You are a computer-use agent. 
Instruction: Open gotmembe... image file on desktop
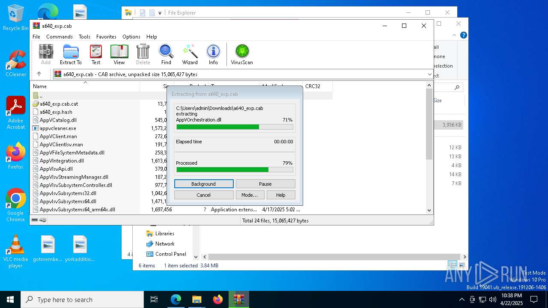coord(48,249)
